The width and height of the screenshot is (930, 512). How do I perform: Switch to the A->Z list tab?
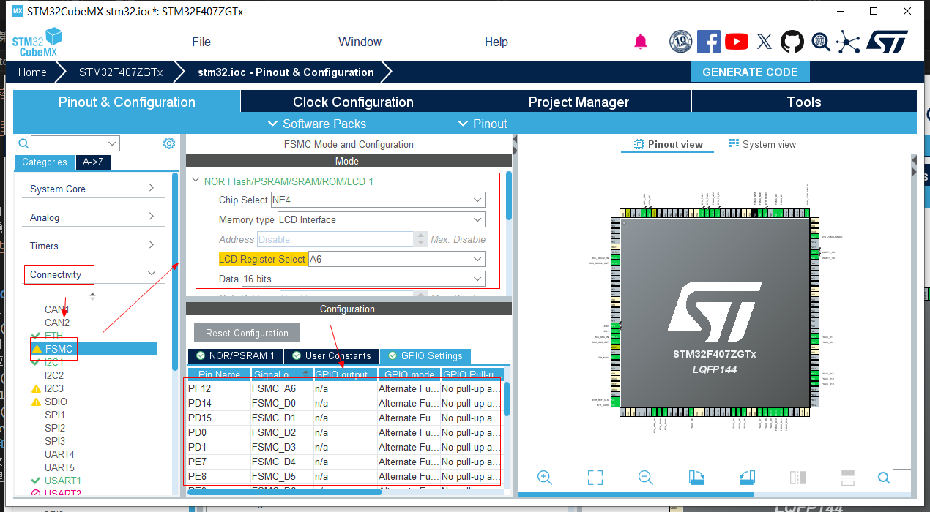tap(93, 162)
